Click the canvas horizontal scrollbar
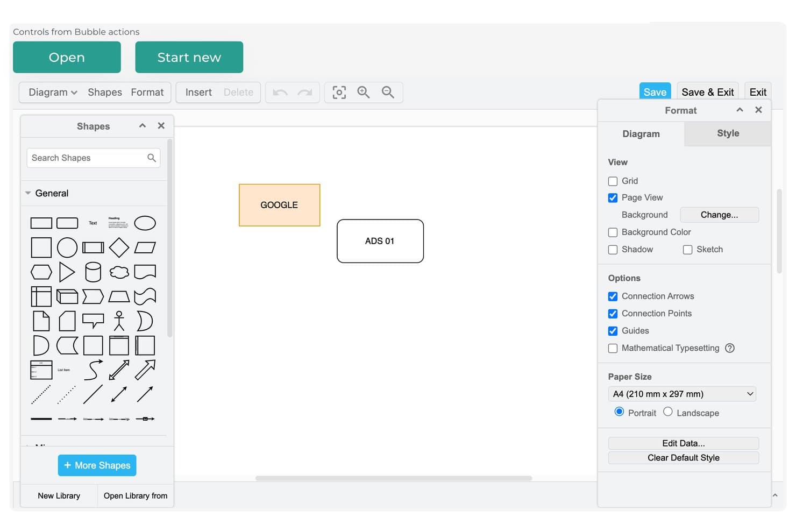The image size is (796, 531). click(394, 478)
